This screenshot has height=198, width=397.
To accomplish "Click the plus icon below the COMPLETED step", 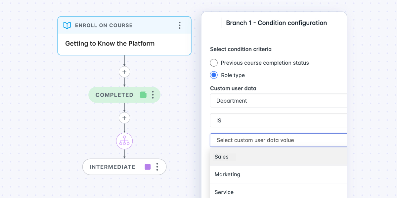I will tap(124, 117).
